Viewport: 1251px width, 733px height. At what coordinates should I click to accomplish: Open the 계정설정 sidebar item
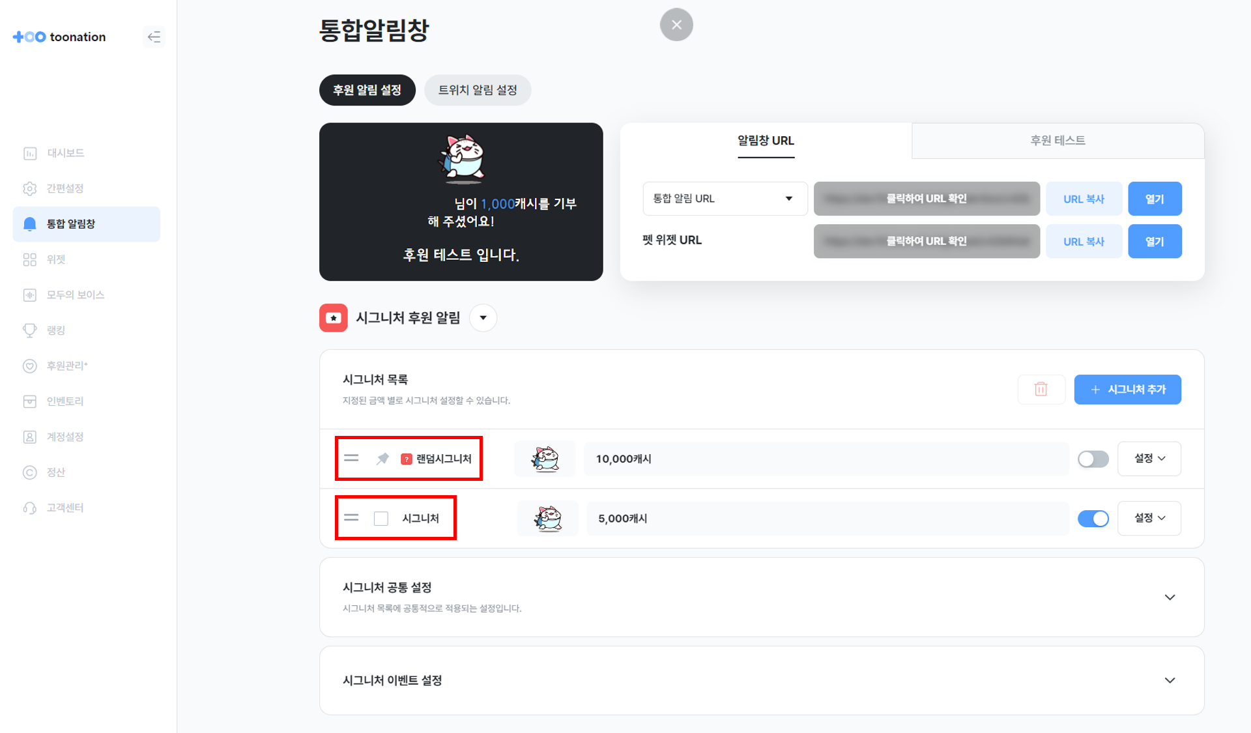pyautogui.click(x=87, y=437)
